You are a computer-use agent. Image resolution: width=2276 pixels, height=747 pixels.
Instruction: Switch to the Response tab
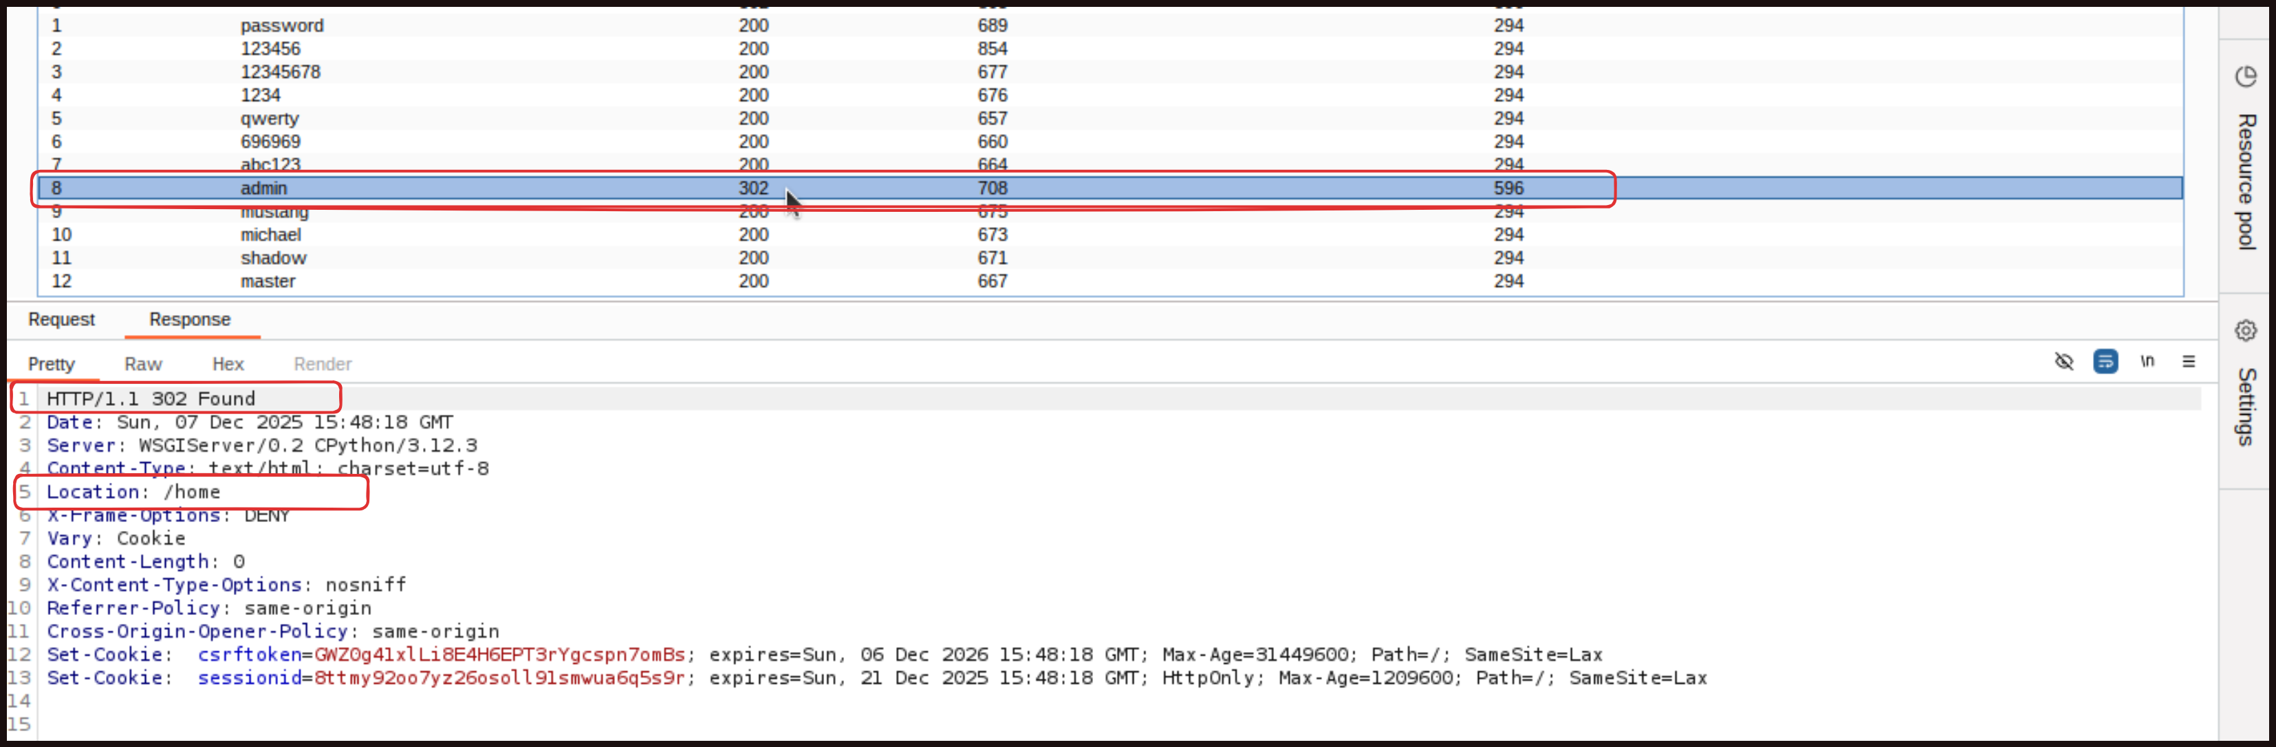190,319
